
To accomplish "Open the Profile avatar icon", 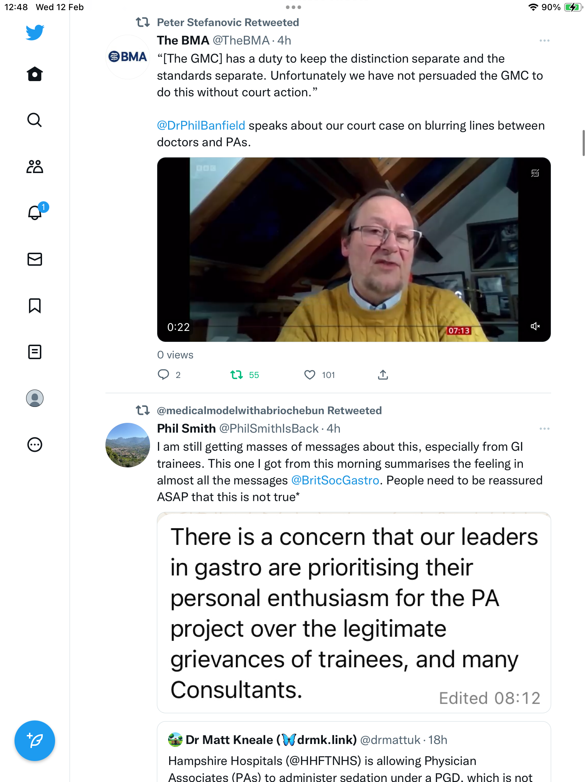I will [35, 398].
